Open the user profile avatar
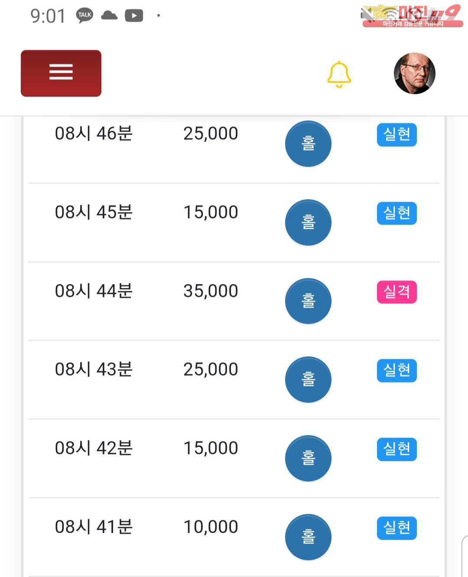Image resolution: width=468 pixels, height=577 pixels. pos(414,73)
